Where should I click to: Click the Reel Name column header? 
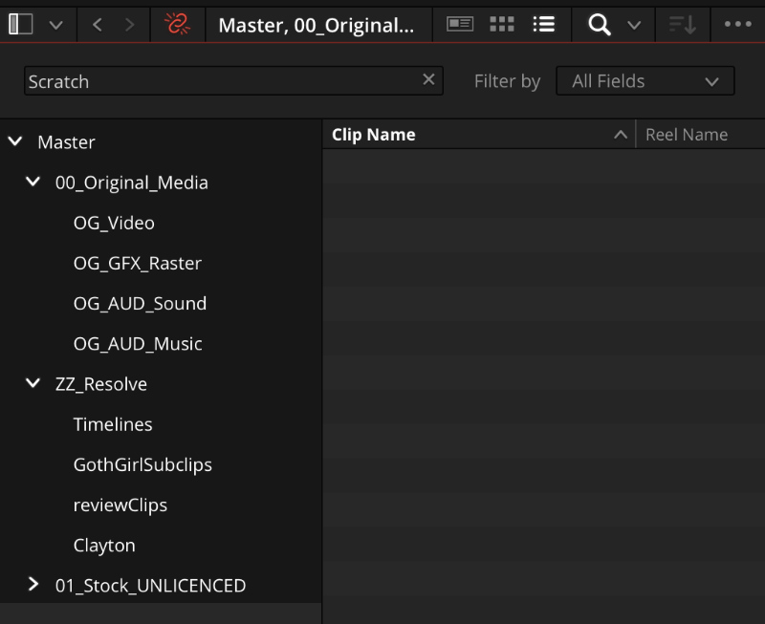coord(687,135)
